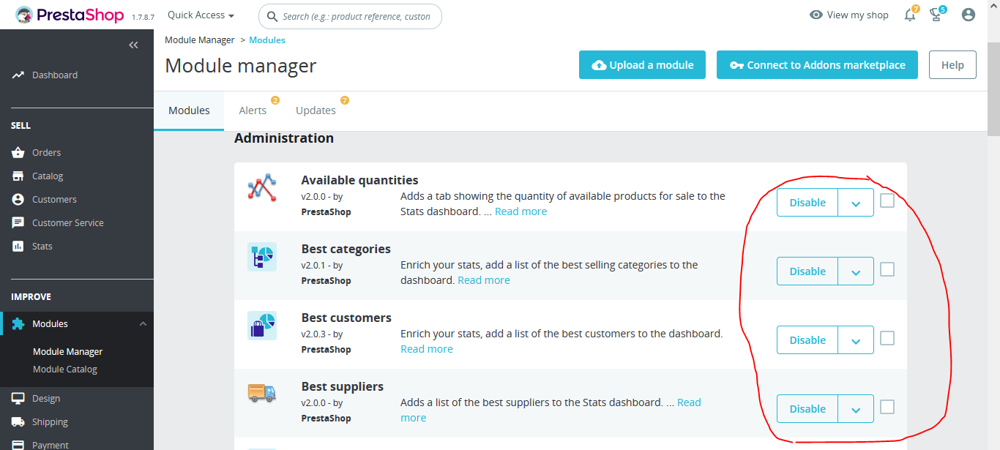Click the Available quantities chart icon
The image size is (1000, 450).
pyautogui.click(x=262, y=188)
